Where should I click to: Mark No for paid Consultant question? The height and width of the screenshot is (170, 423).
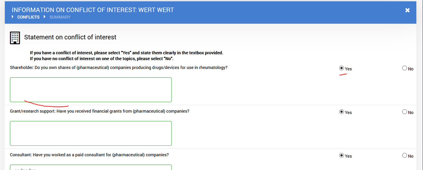(x=405, y=155)
